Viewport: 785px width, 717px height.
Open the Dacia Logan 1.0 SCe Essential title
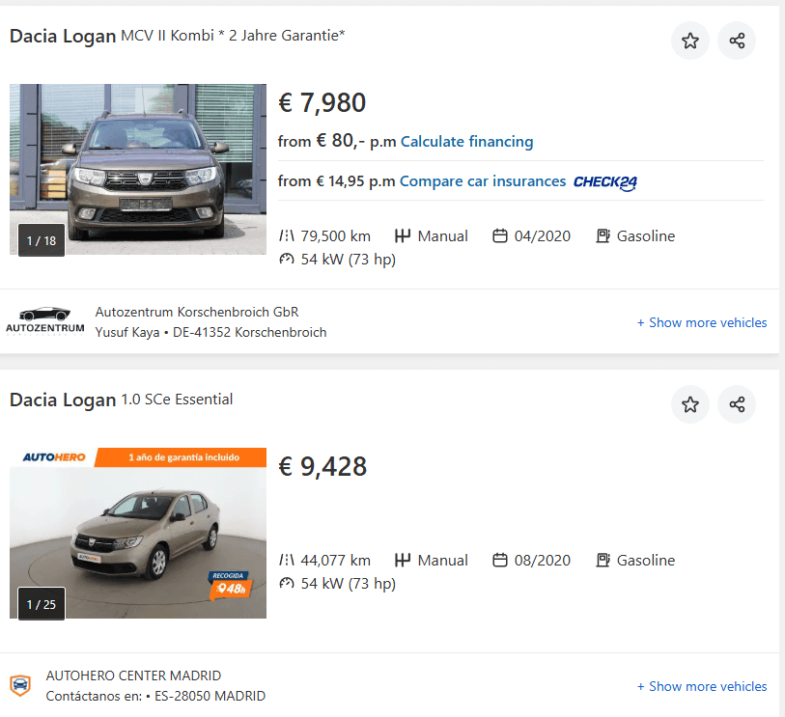pos(121,400)
